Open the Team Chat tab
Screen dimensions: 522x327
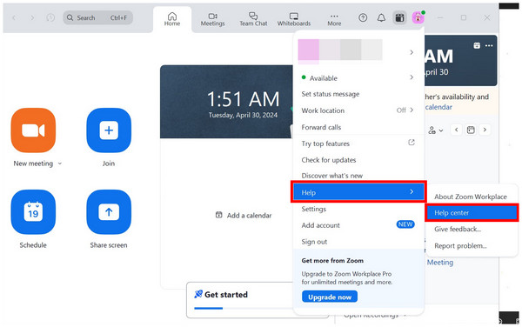click(x=253, y=19)
